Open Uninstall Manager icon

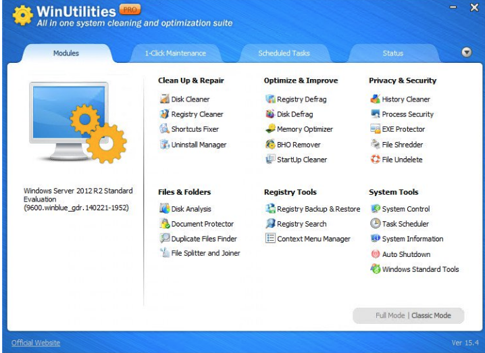click(x=164, y=144)
